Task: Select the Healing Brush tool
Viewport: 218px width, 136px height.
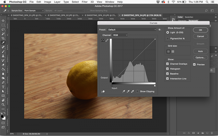Action: click(3, 47)
